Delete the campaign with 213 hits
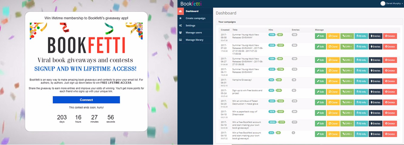The image size is (404, 145). pos(390,134)
